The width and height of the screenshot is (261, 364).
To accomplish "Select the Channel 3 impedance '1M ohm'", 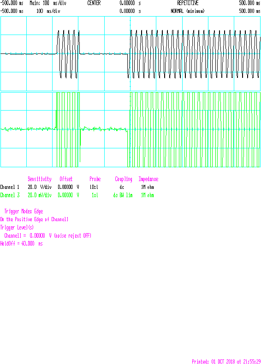I will (148, 195).
